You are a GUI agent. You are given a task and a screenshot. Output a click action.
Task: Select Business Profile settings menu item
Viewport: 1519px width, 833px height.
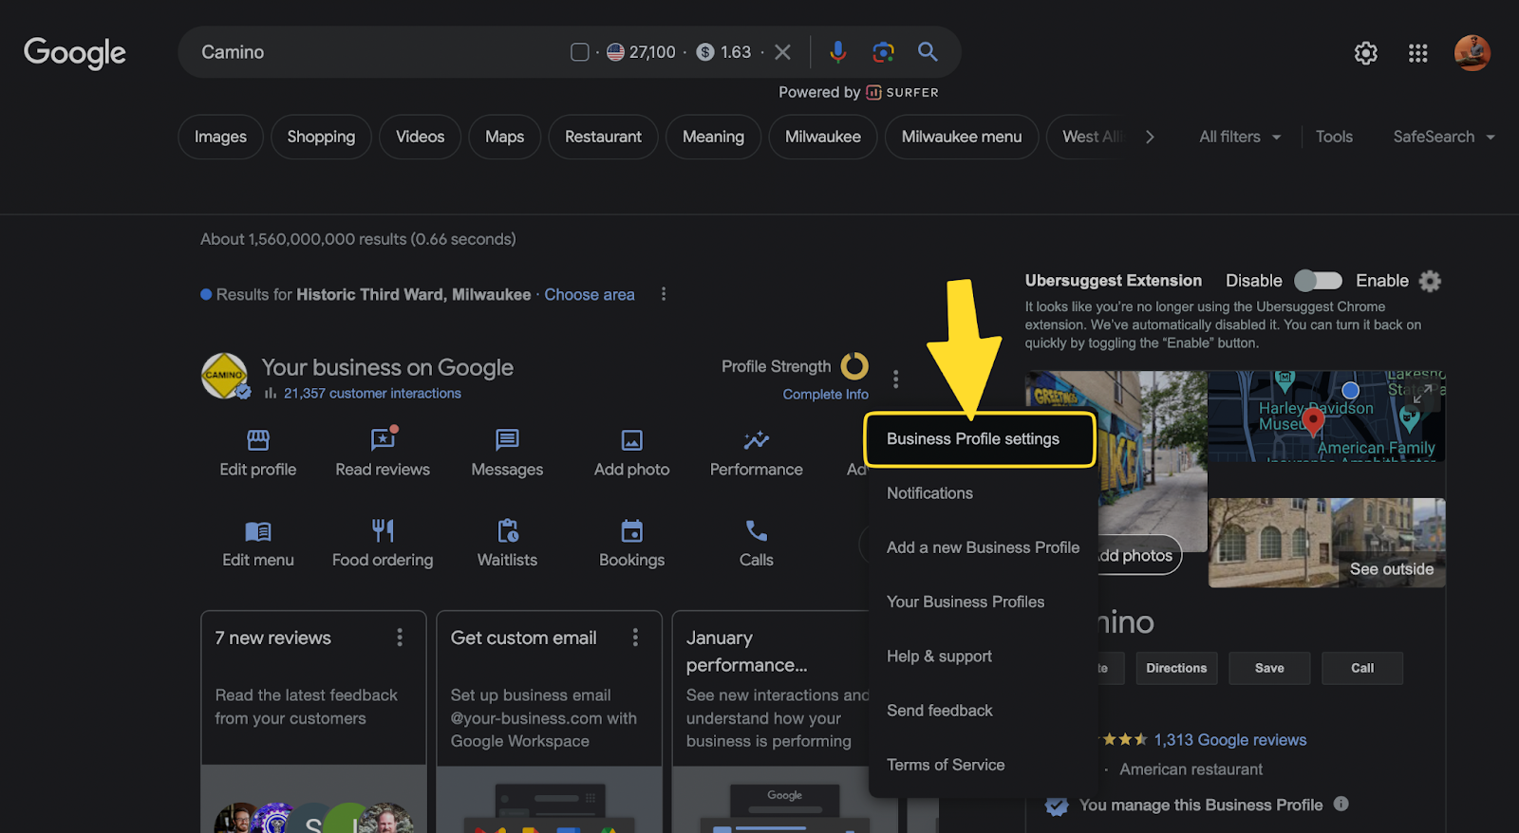pos(980,439)
